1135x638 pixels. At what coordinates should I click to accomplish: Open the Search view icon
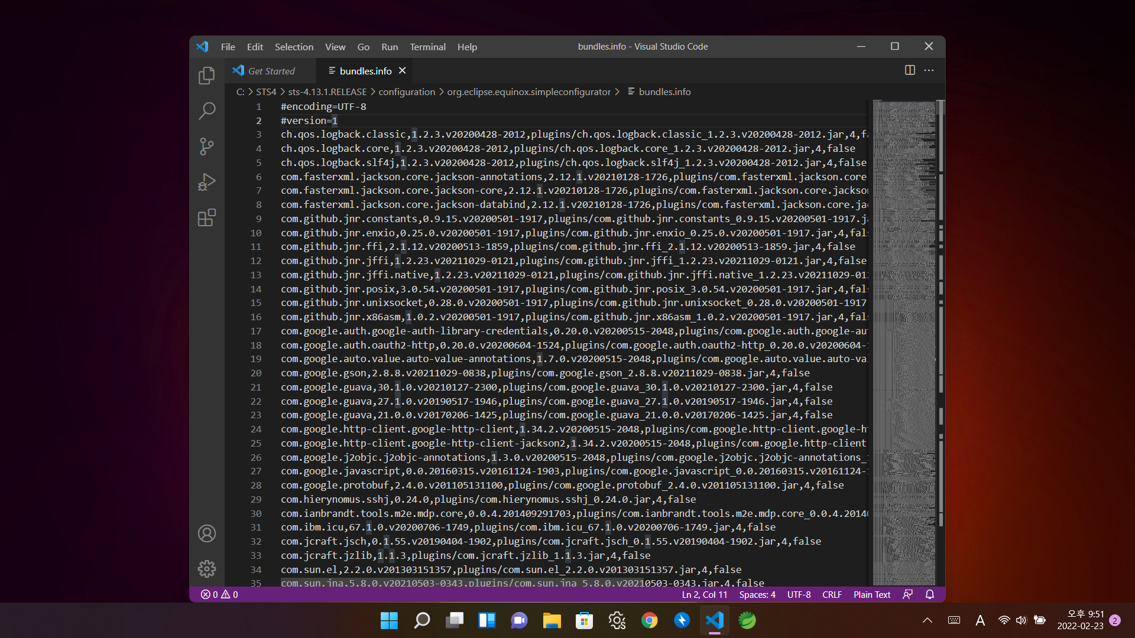(x=206, y=110)
